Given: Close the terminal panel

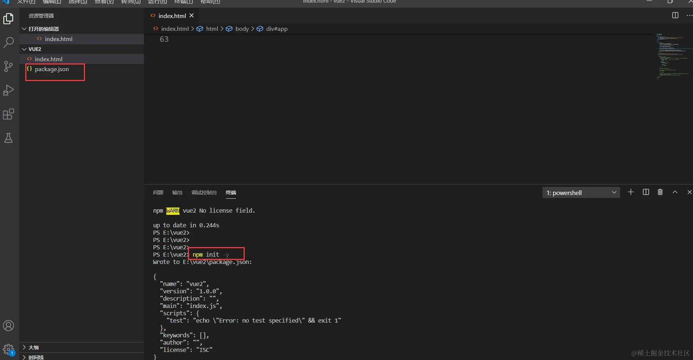Looking at the screenshot, I should 689,192.
